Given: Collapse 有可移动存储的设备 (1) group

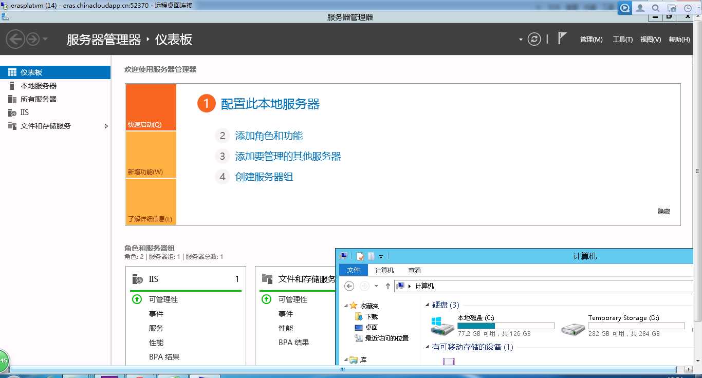Looking at the screenshot, I should (x=428, y=347).
